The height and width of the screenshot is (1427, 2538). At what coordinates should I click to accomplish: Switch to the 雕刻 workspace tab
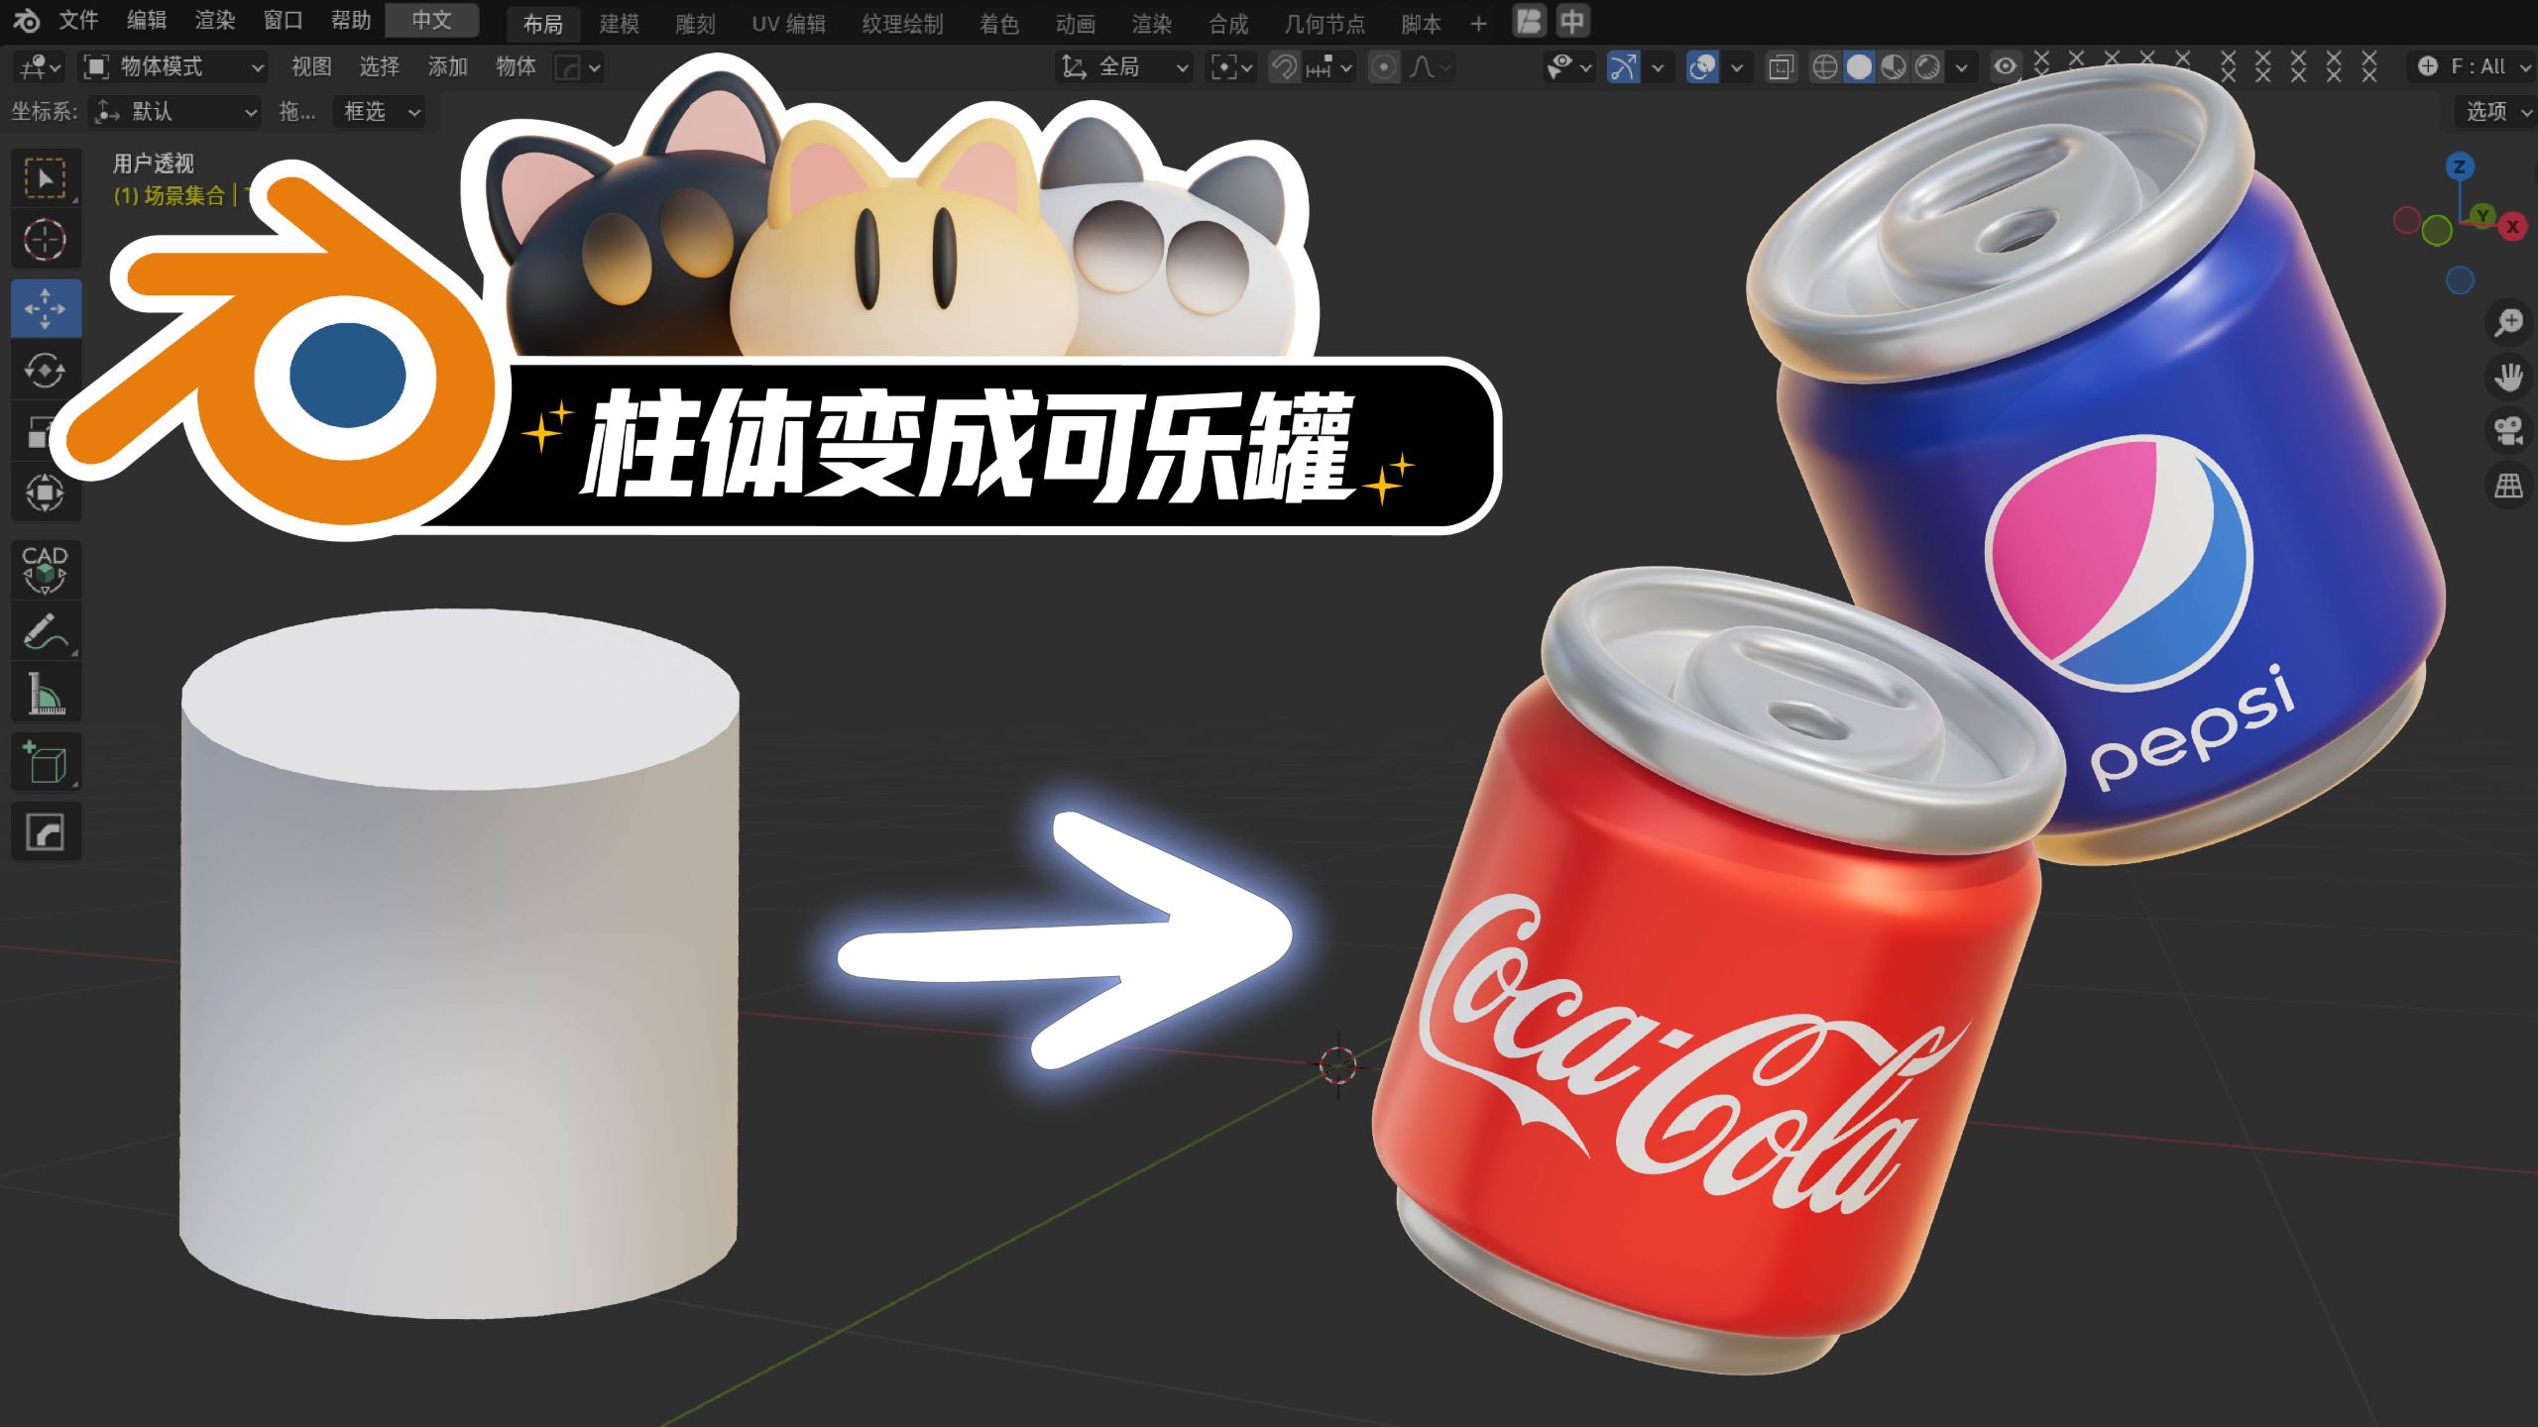pyautogui.click(x=695, y=24)
